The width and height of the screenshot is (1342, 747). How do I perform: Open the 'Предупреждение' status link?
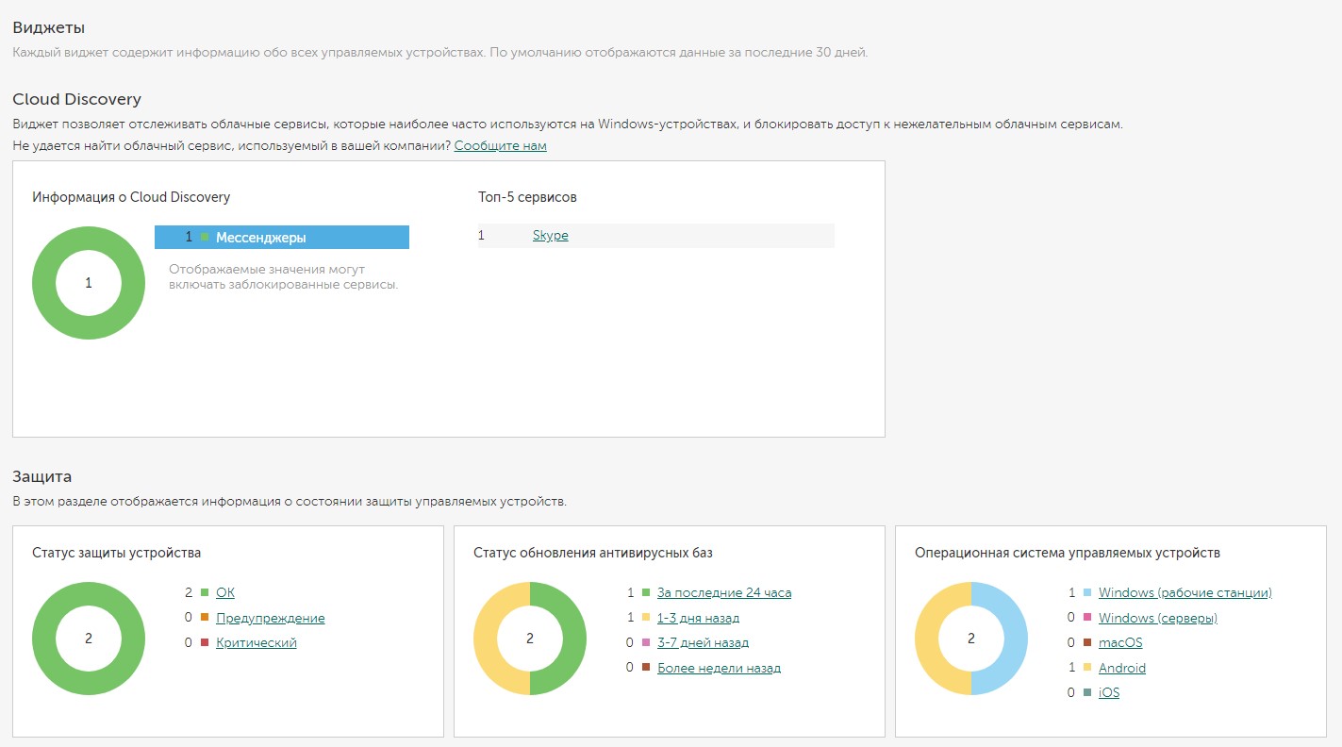[270, 619]
